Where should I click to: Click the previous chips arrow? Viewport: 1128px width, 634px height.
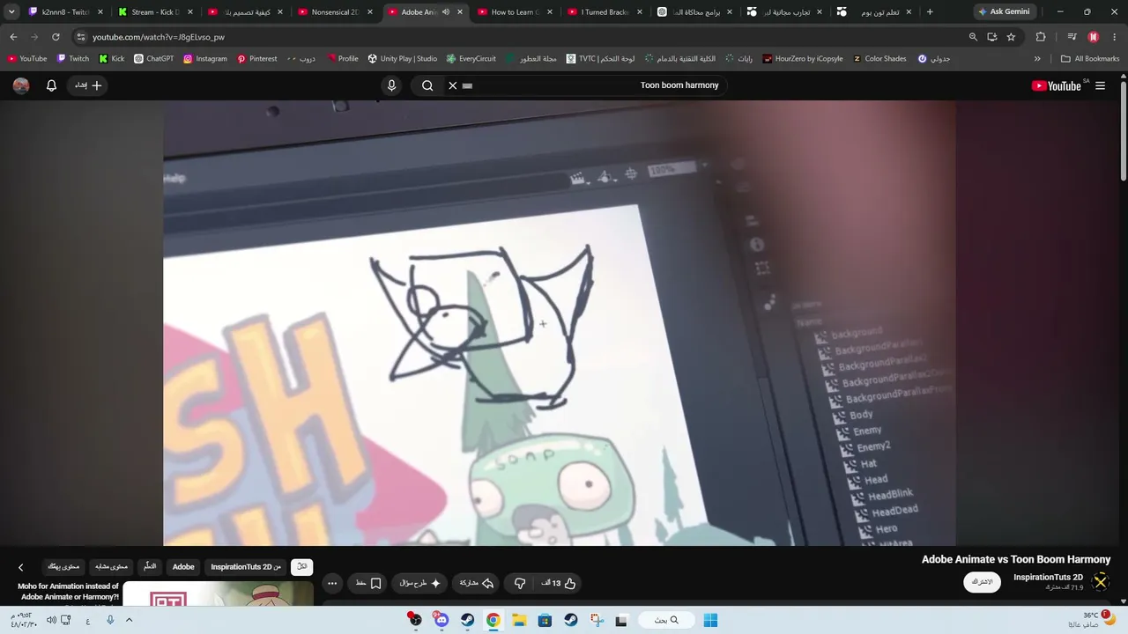click(21, 567)
